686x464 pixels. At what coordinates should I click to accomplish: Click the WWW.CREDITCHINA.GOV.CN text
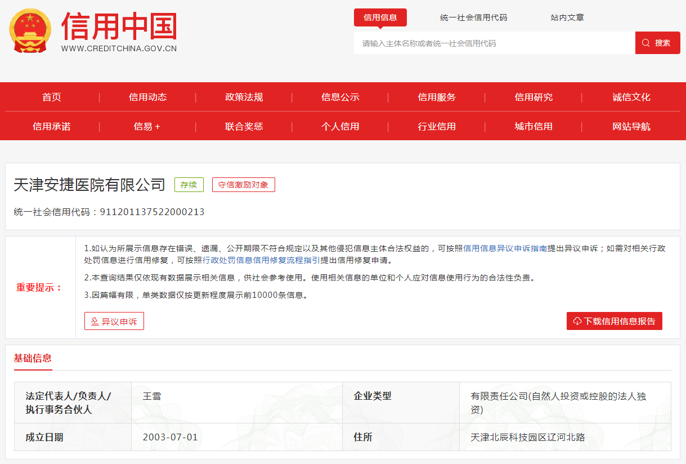click(x=119, y=48)
